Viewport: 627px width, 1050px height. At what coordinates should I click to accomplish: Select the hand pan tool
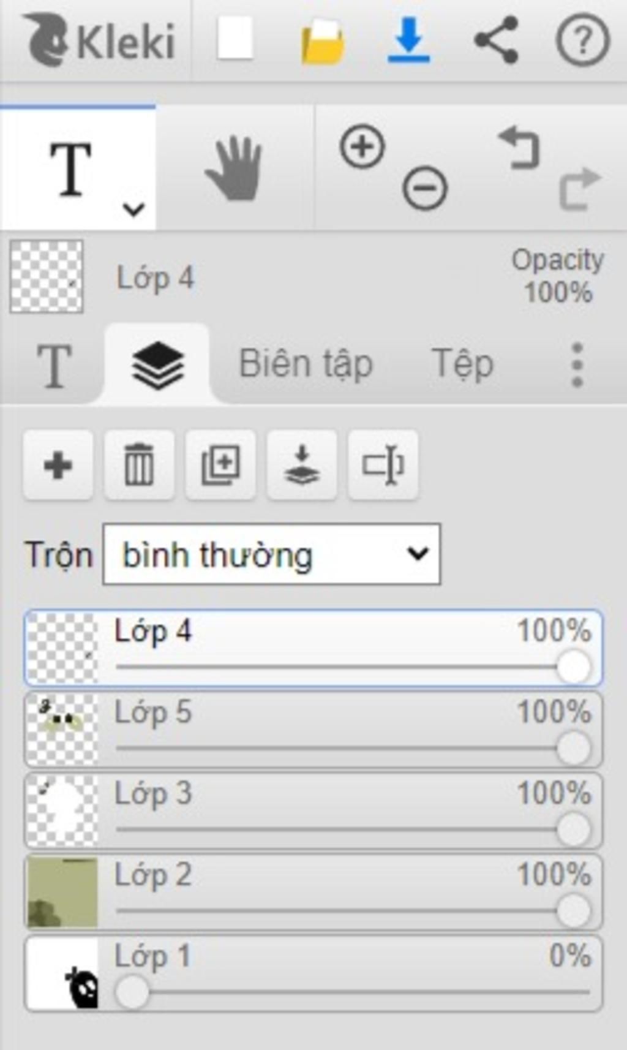point(234,168)
